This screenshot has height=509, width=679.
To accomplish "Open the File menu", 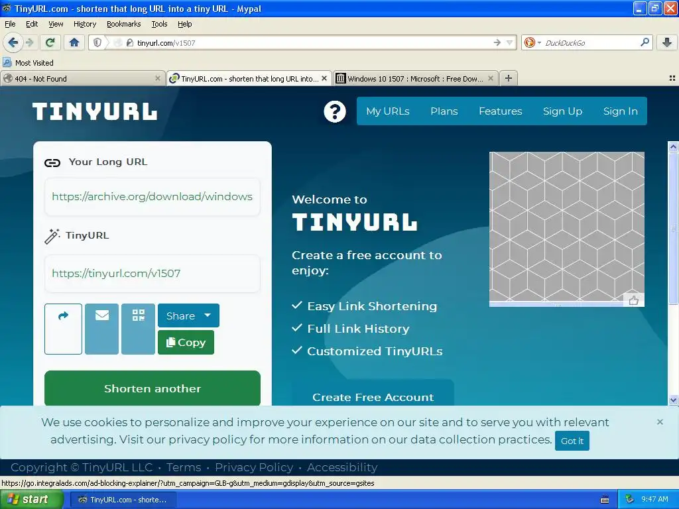I will pos(10,24).
